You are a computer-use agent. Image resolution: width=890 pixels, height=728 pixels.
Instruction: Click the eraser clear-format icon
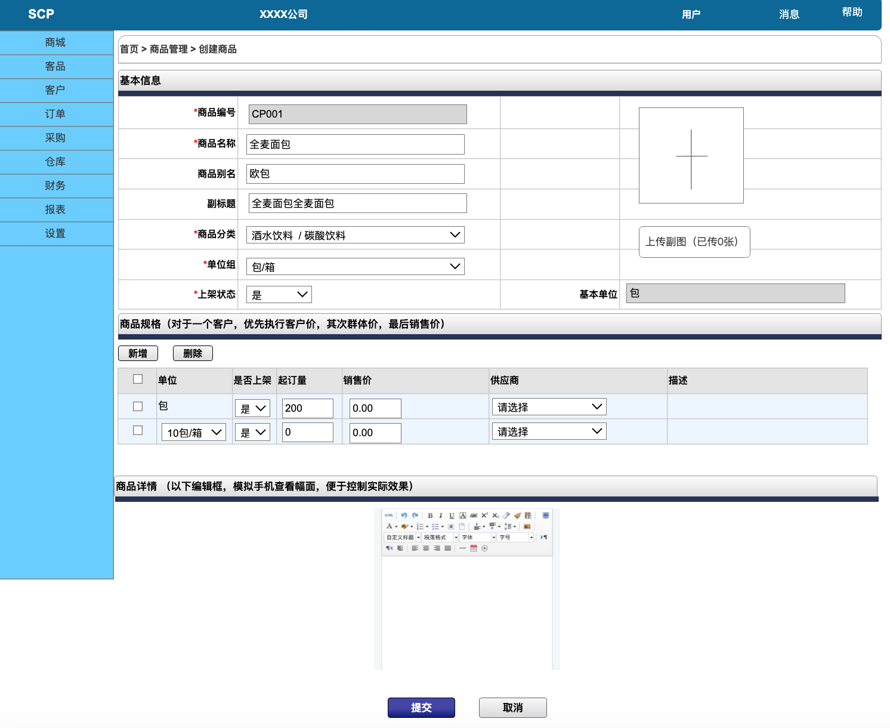coord(506,516)
